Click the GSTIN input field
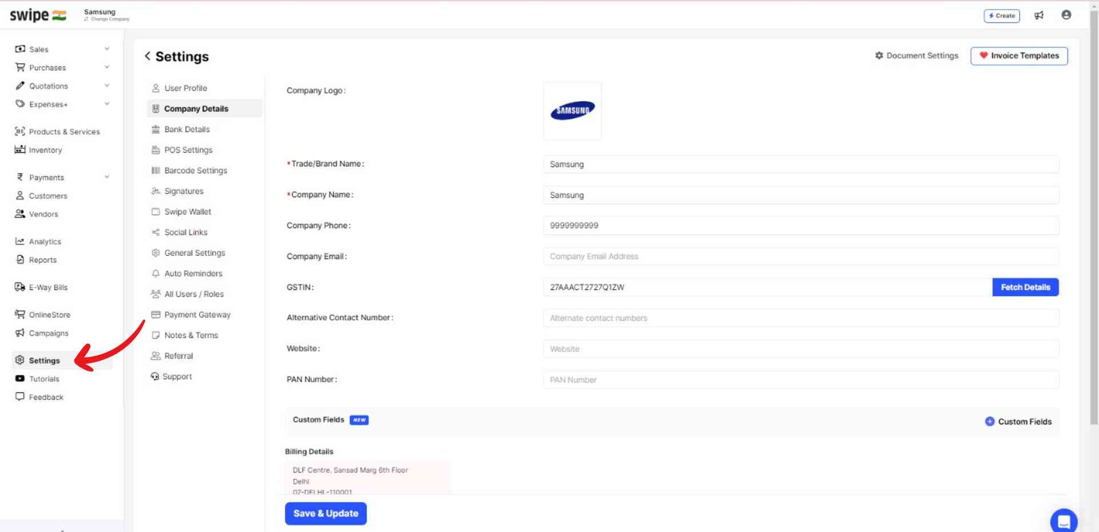The height and width of the screenshot is (532, 1099). (768, 287)
